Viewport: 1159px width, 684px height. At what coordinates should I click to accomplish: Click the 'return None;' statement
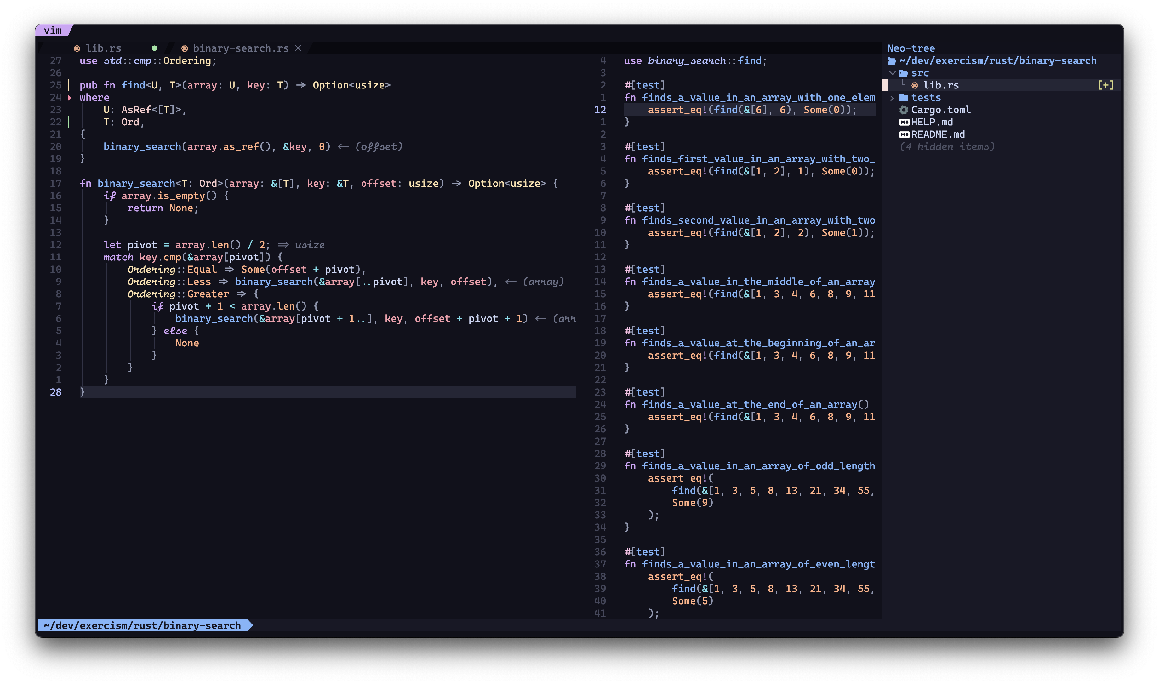click(x=163, y=208)
